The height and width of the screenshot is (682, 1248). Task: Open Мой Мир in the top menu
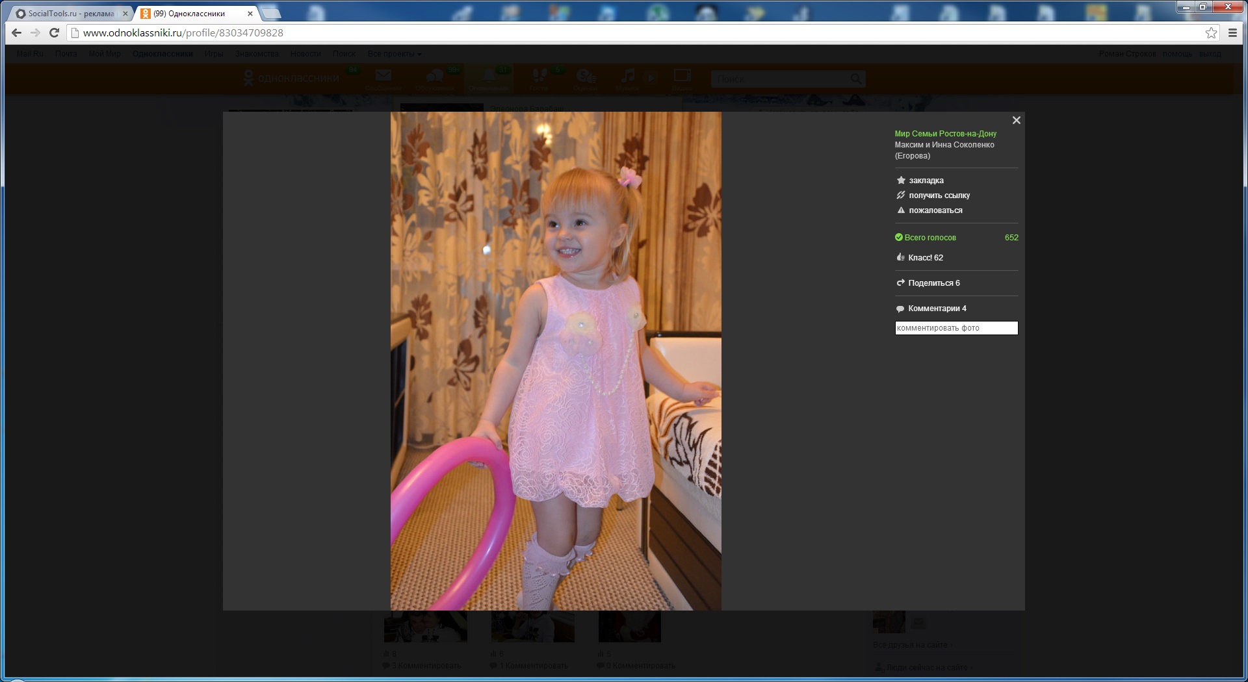pyautogui.click(x=105, y=54)
